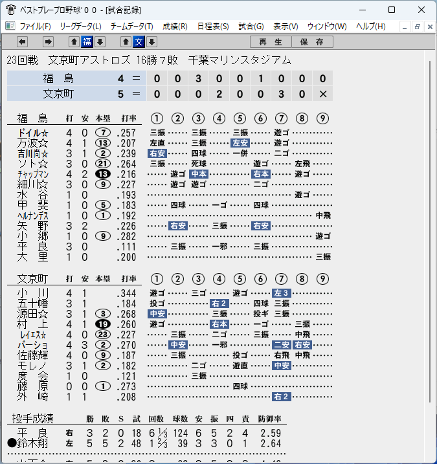Click the right arrow next game button
Viewport: 437px width, 464px height.
[48, 41]
